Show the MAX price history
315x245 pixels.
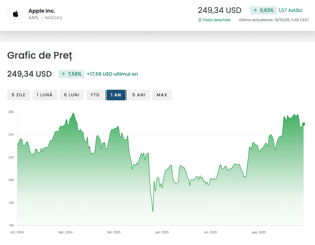pyautogui.click(x=162, y=95)
